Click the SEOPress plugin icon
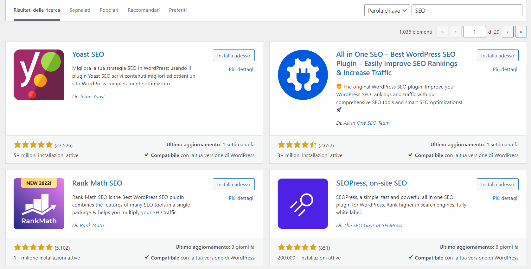 click(x=303, y=204)
